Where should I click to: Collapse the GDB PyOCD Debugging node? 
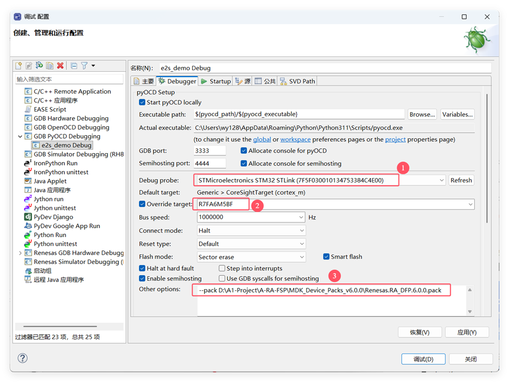[20, 137]
